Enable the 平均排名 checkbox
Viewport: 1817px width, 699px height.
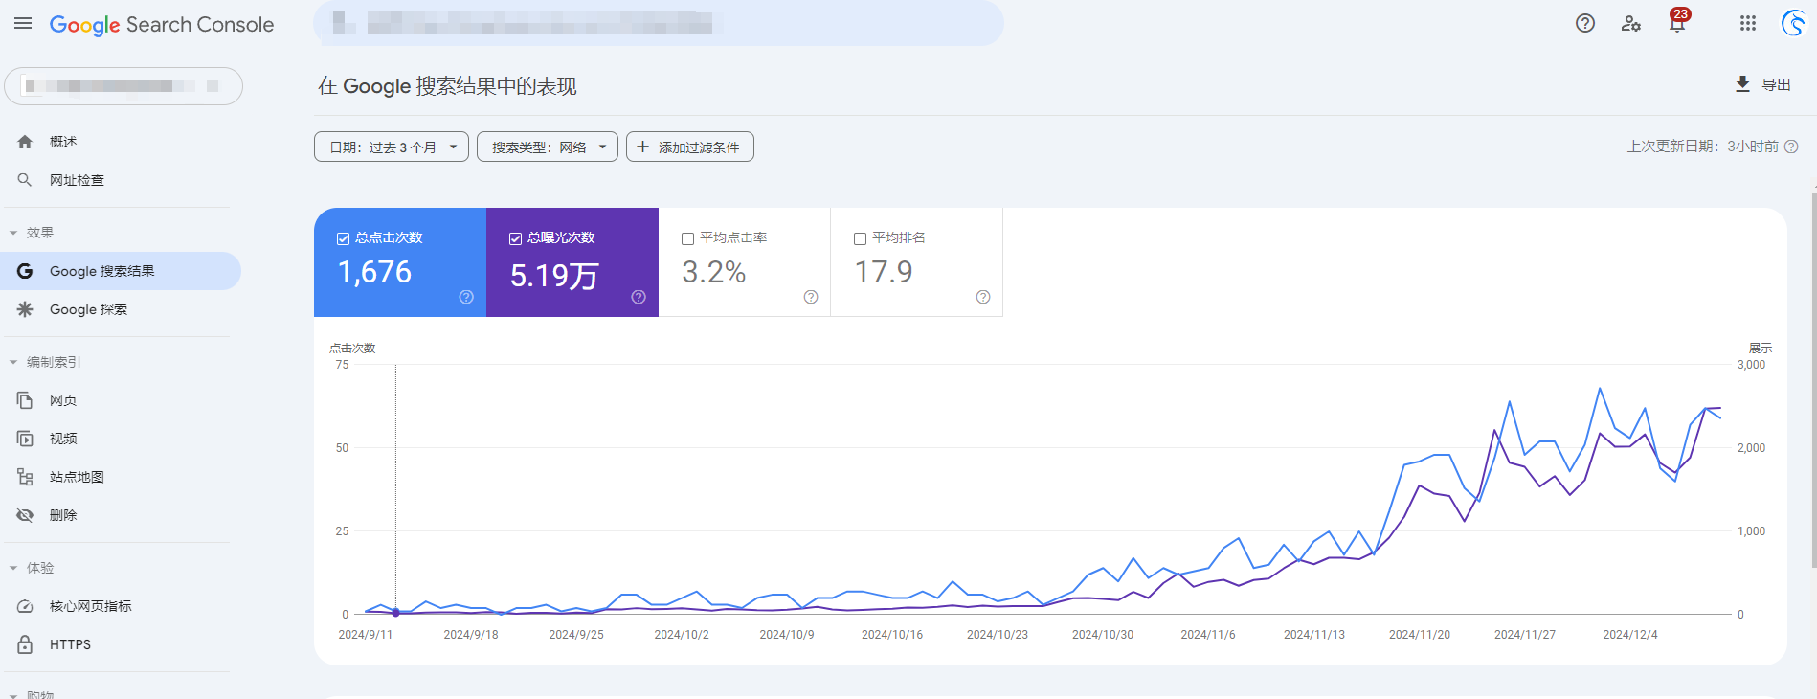[x=860, y=238]
